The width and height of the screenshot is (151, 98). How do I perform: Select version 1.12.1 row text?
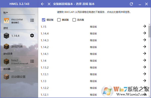point(45,95)
